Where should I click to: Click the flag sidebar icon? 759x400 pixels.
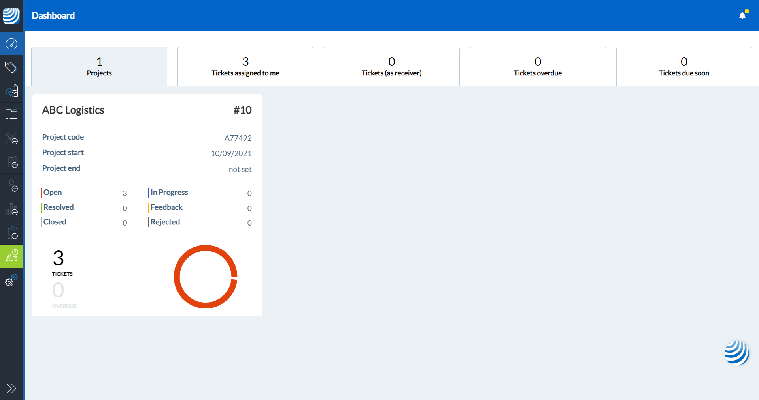coord(11,162)
